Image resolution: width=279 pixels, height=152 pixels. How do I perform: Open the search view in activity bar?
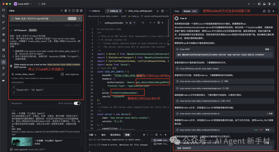[x=3, y=16]
